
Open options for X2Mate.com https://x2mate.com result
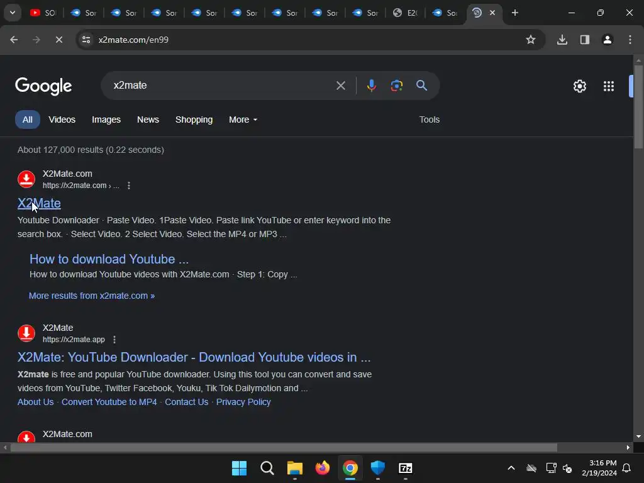pyautogui.click(x=129, y=186)
